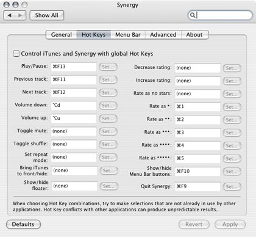Click the Next track hot key field
The width and height of the screenshot is (256, 237).
74,93
